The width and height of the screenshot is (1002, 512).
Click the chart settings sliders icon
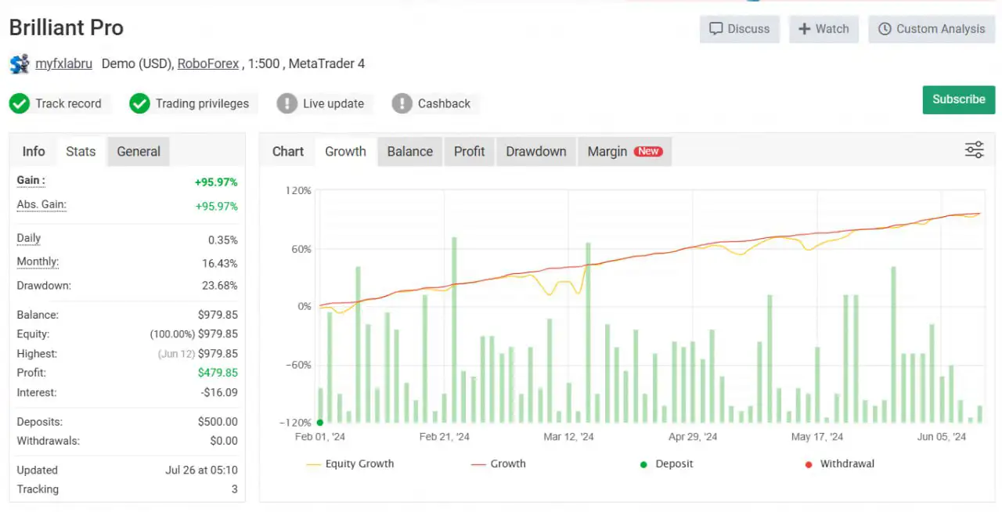(x=974, y=150)
